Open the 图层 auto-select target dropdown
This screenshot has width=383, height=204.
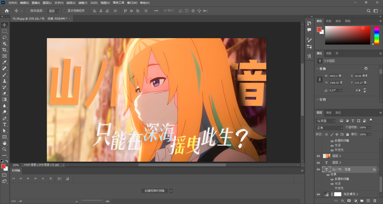pos(53,11)
